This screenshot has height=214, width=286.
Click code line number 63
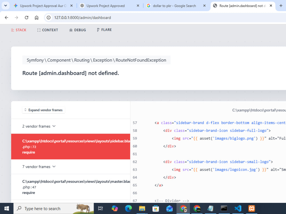[135, 169]
